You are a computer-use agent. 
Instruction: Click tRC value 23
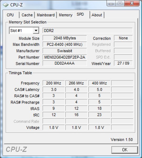99,115
